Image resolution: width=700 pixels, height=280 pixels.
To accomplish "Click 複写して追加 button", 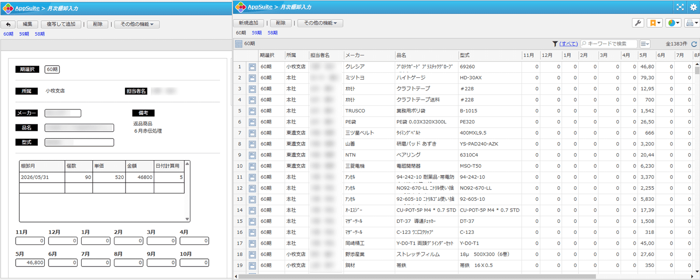I will coord(61,24).
